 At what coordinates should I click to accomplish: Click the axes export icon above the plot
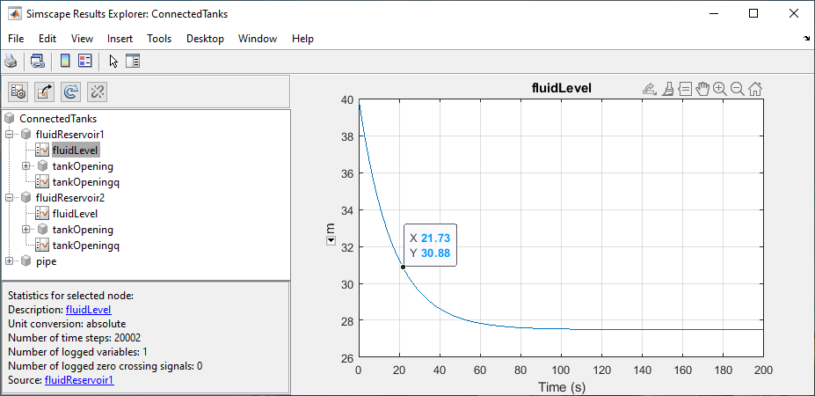pos(649,89)
